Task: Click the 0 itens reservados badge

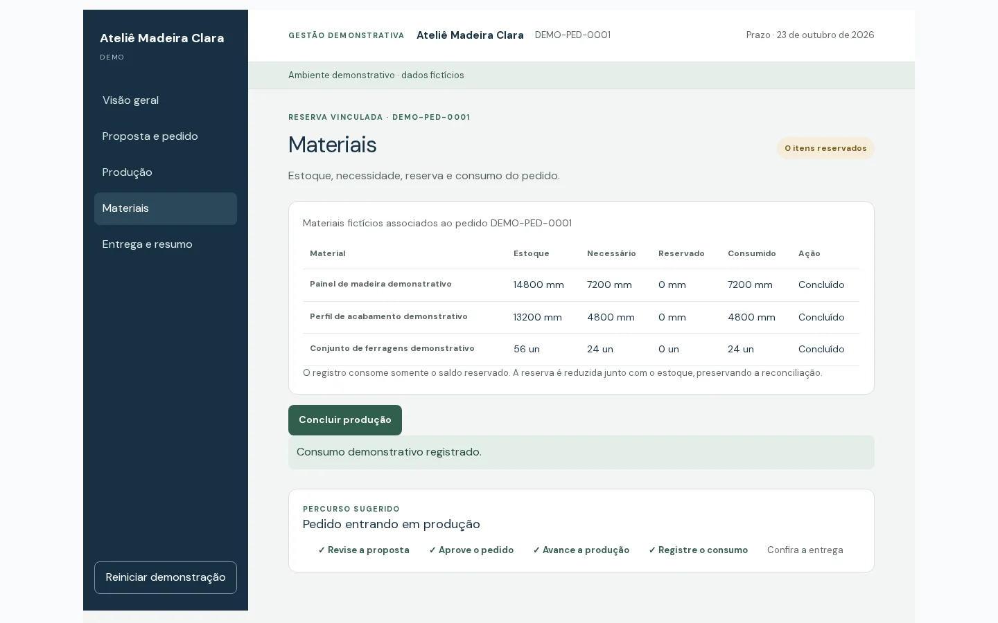Action: tap(825, 148)
